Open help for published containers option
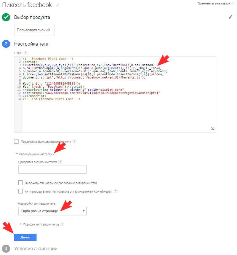237x255 pixels. (x=116, y=192)
